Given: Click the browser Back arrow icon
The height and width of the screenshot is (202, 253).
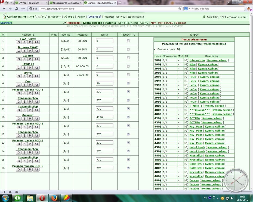Looking at the screenshot, I should click(x=4, y=9).
